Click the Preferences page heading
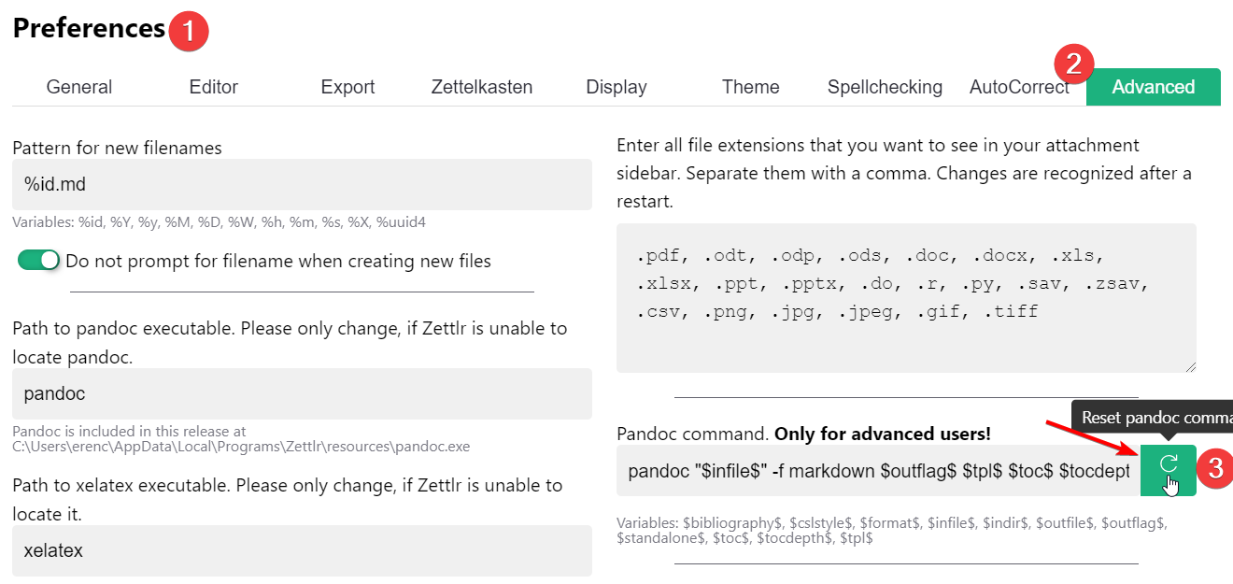Screen dimensions: 1233x584 coord(87,28)
